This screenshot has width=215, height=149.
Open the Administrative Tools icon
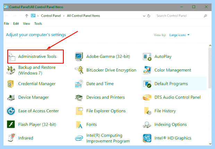pyautogui.click(x=12, y=56)
